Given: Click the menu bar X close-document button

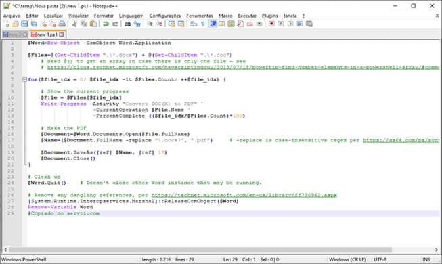Looking at the screenshot, I should [437, 16].
